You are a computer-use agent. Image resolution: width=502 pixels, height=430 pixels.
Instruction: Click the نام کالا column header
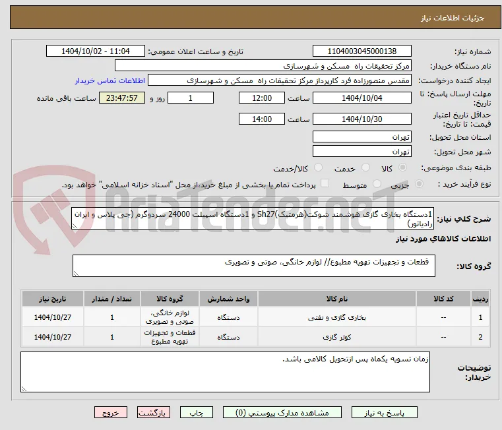click(337, 299)
